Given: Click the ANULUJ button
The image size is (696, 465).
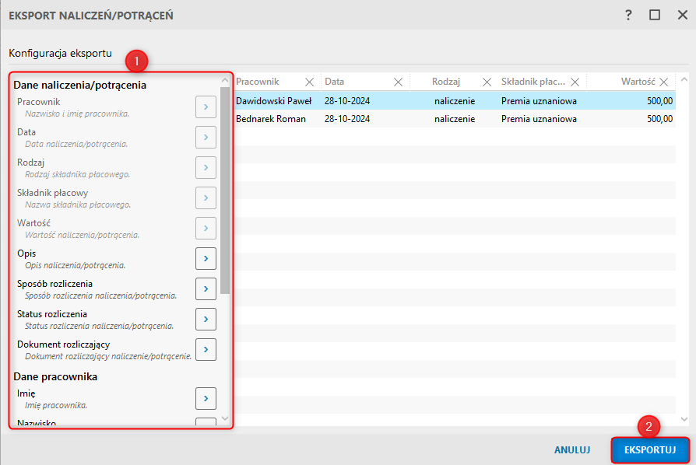Looking at the screenshot, I should tap(572, 450).
